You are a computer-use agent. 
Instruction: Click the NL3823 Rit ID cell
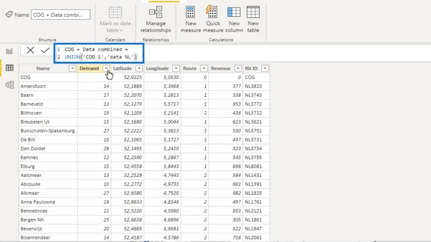[256, 86]
